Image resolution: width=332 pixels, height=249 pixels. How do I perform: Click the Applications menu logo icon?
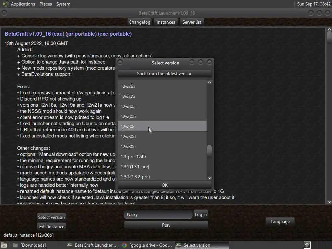[x=5, y=4]
